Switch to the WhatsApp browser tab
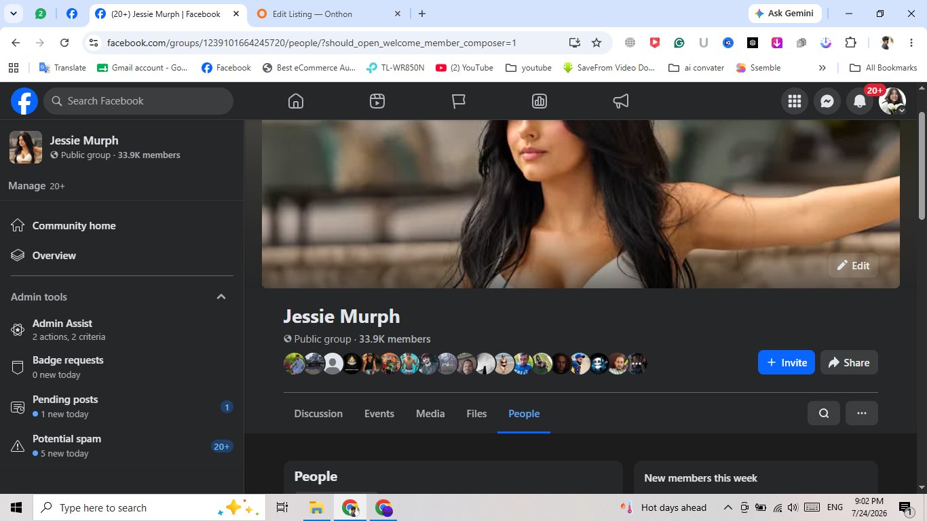This screenshot has height=521, width=927. (x=41, y=14)
